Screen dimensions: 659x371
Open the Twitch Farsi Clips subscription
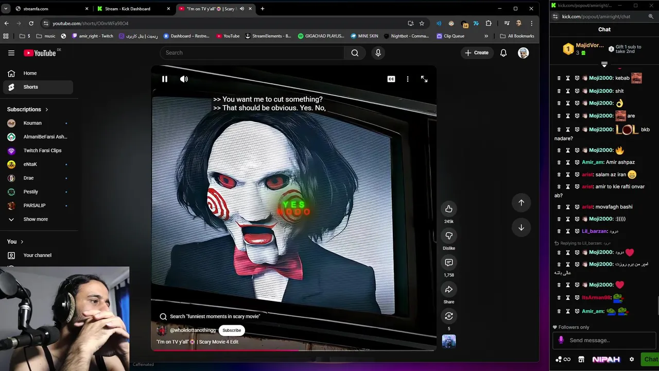[x=37, y=150]
